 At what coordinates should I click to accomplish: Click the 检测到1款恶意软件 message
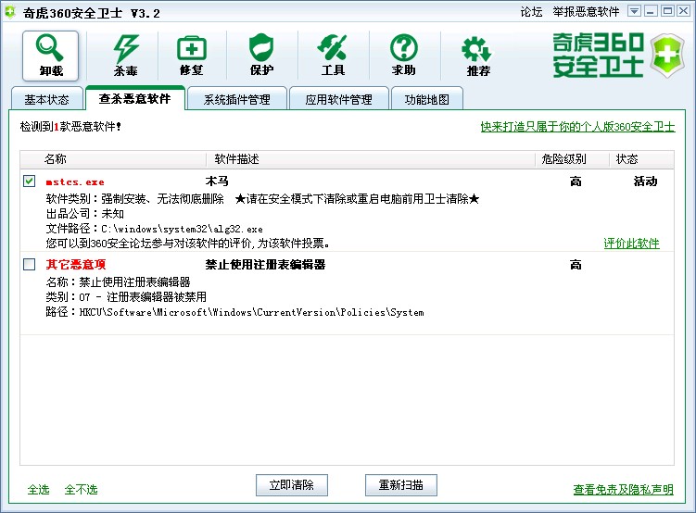click(x=70, y=127)
